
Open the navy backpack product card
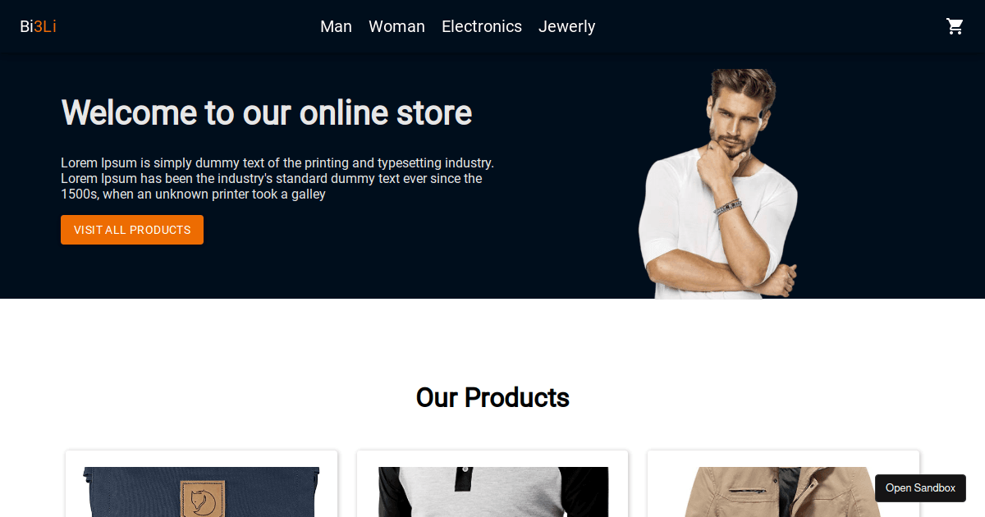202,484
